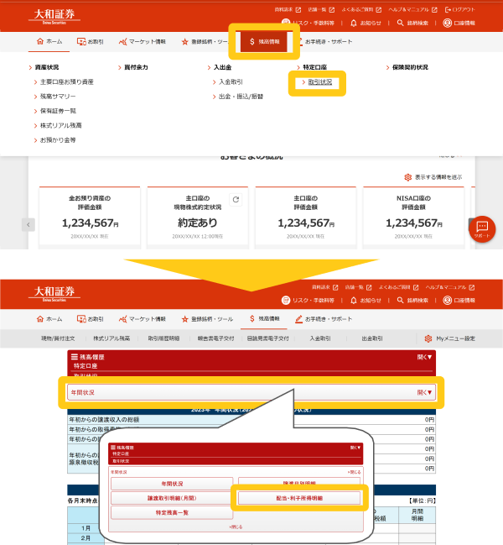Screen dimensions: 503x545
Task: Click the highlighted 取引状況 link under 特定口座
Action: point(319,82)
